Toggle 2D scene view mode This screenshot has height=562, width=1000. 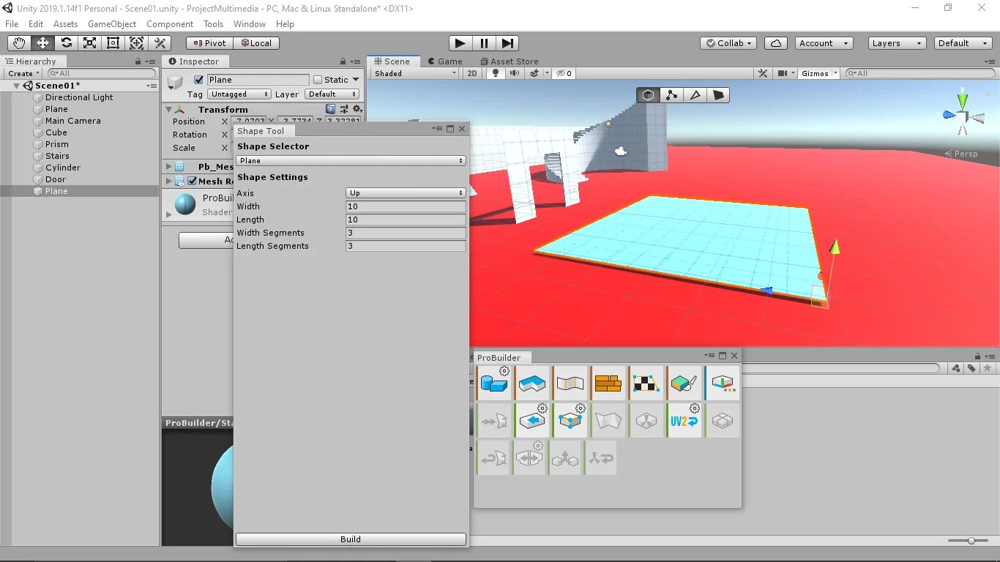472,73
